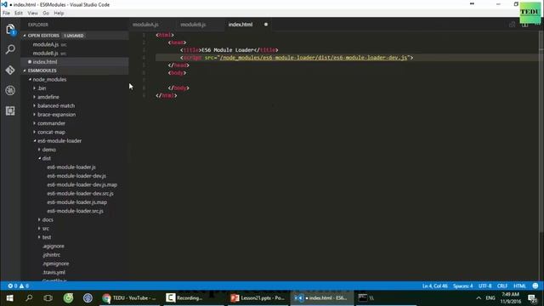Expand the src folder under es6-module-loader

[45, 229]
